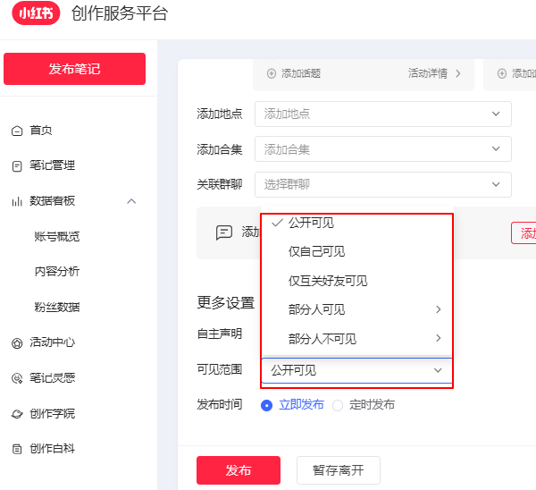536x490 pixels.
Task: Select the 定时发布 radio button
Action: coord(338,405)
